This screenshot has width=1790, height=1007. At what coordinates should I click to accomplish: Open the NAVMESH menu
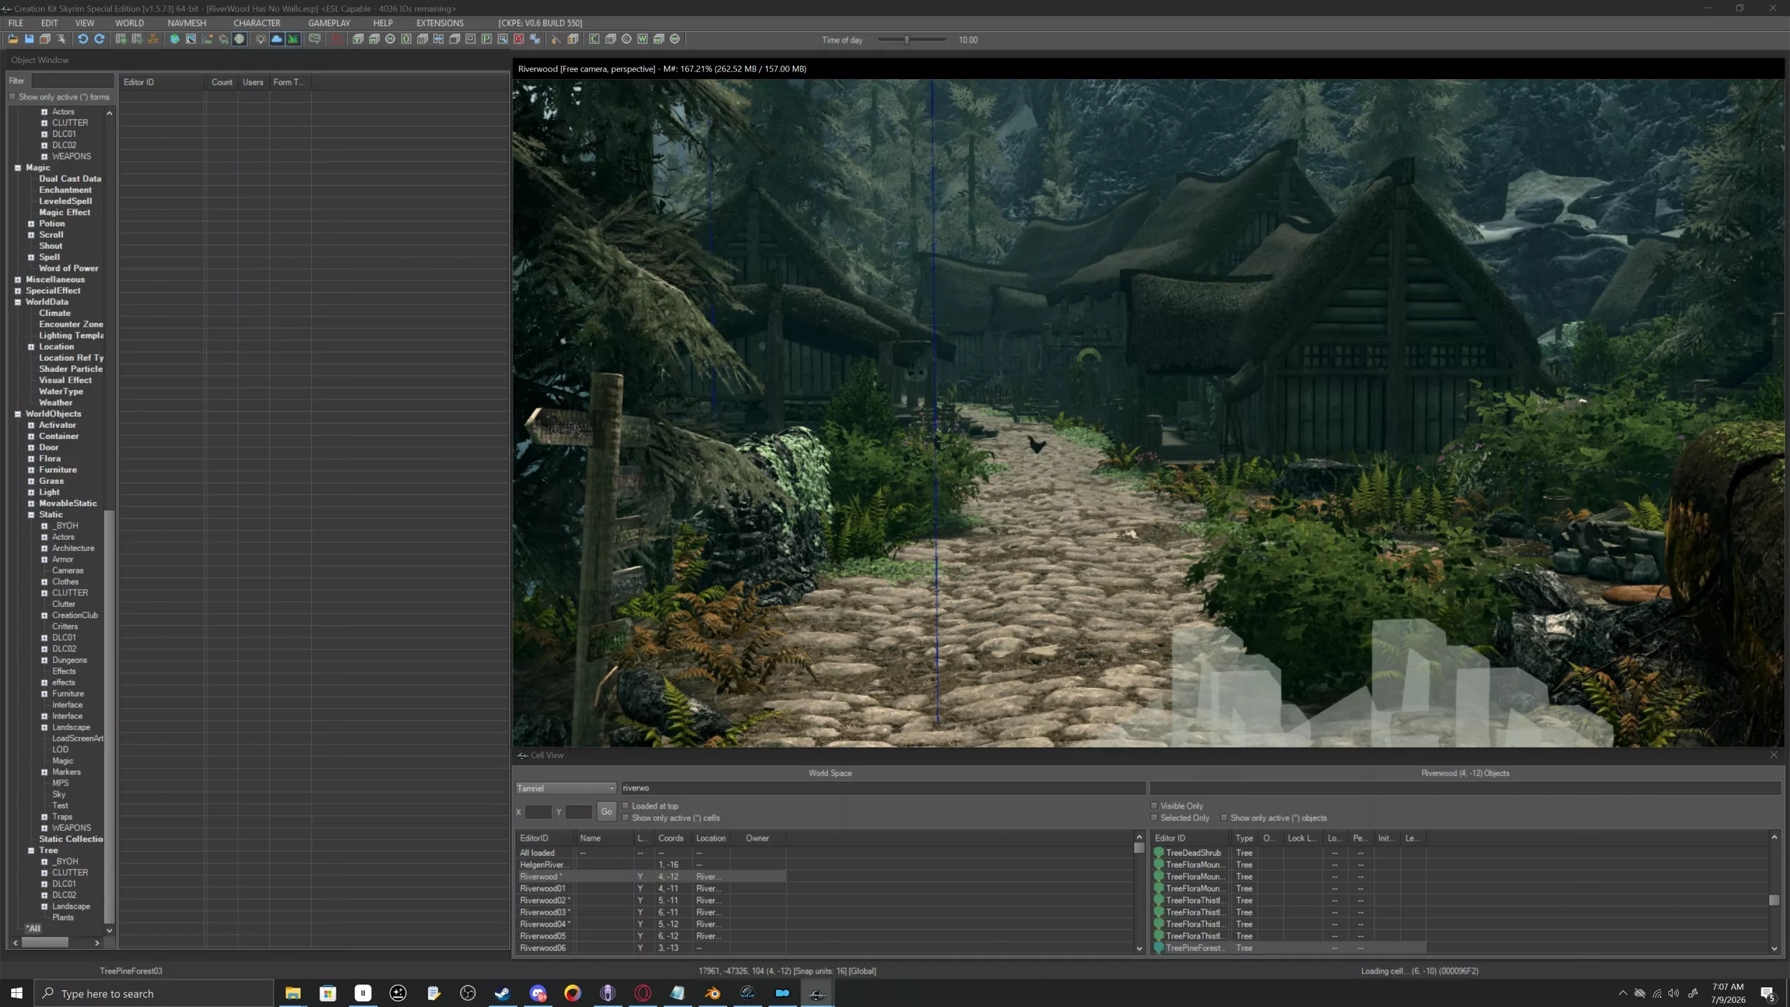coord(187,23)
